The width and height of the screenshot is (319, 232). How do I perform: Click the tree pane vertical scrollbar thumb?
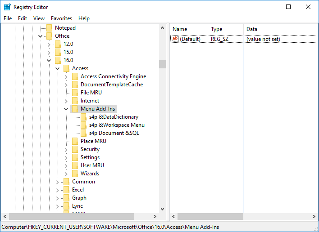tap(162, 64)
